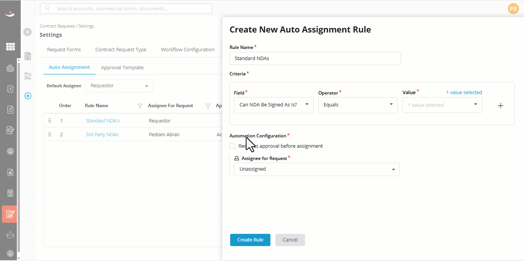524x261 pixels.
Task: Open the Field dropdown Can NDA Be Signed
Action: point(274,105)
